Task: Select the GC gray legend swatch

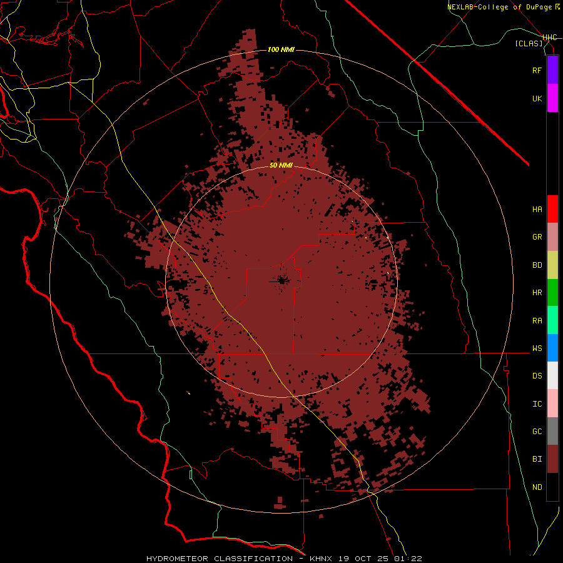Action: coord(552,431)
